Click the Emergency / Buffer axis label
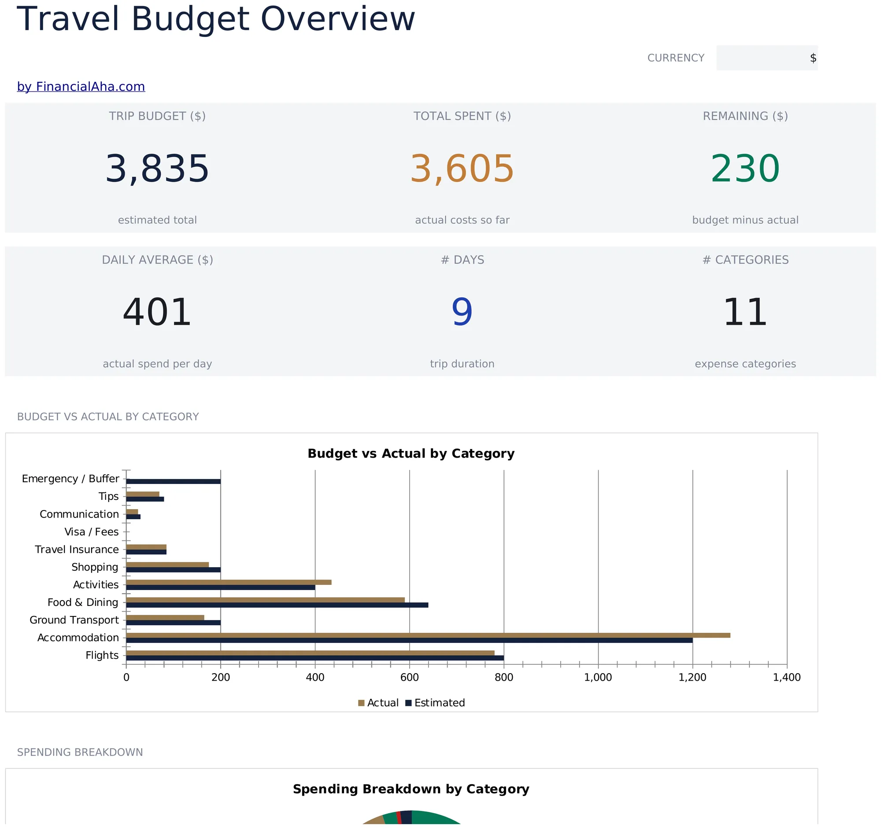This screenshot has height=829, width=881. 70,479
